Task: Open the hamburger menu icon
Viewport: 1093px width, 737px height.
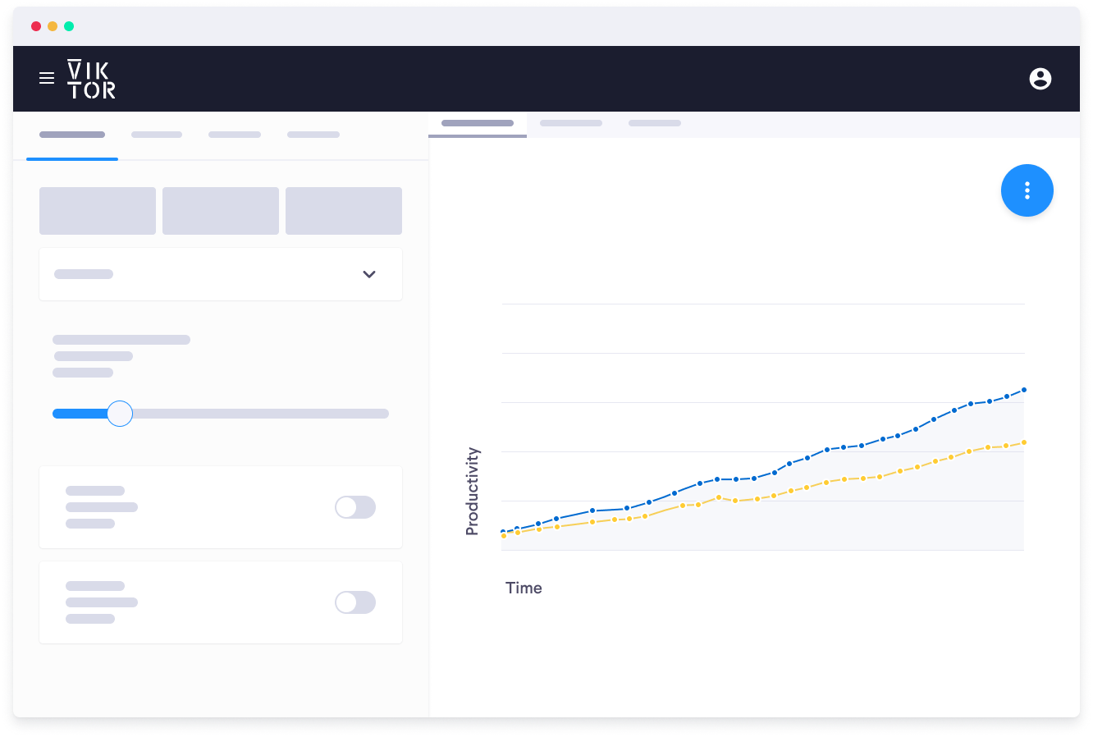Action: point(47,78)
